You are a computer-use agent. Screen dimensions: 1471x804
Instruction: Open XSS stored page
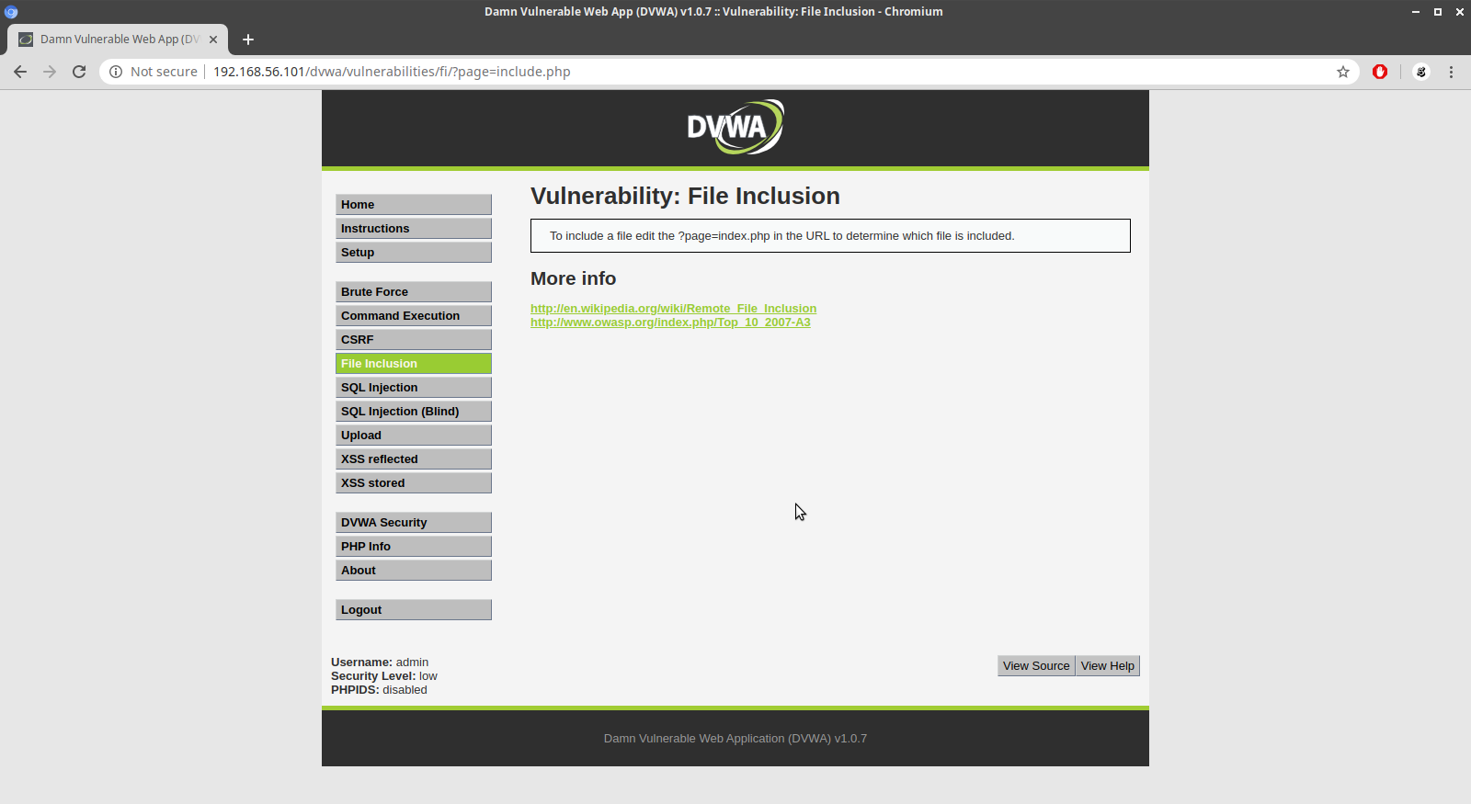[414, 483]
